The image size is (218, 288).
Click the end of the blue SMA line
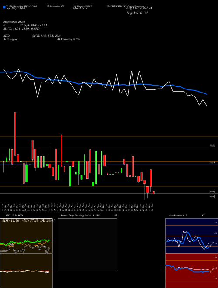click(207, 94)
